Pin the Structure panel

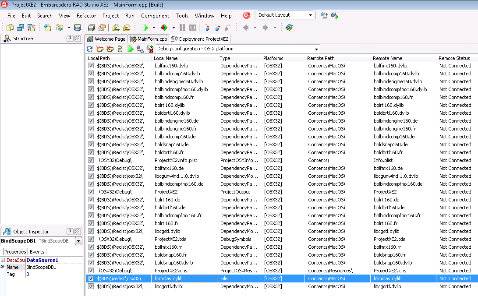(x=70, y=39)
